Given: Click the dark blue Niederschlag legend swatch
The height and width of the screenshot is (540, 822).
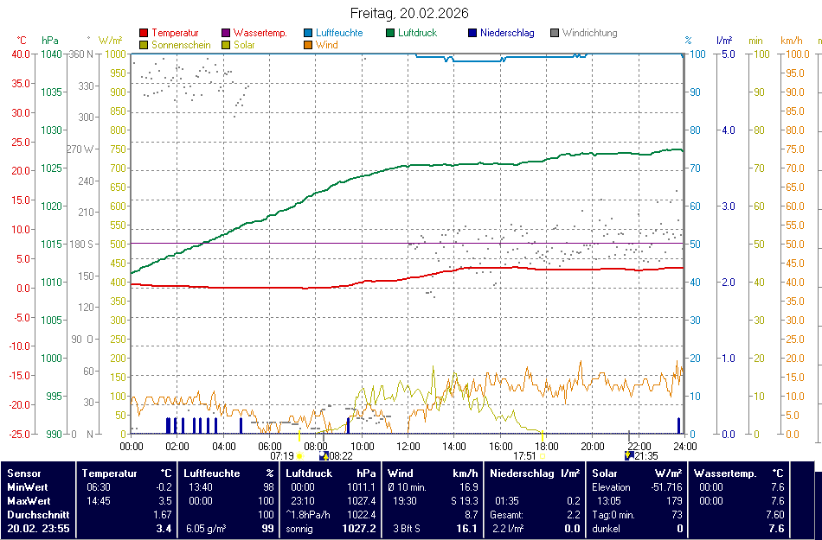Looking at the screenshot, I should click(472, 33).
